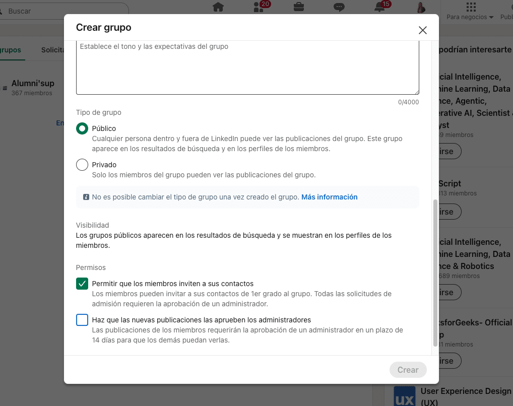Click the profile avatar photo in the top bar
The image size is (513, 406).
tap(420, 8)
